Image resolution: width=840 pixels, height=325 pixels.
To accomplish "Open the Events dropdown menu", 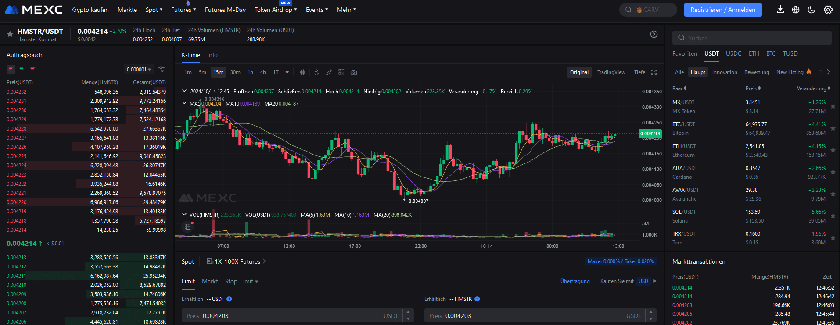I will click(x=317, y=10).
